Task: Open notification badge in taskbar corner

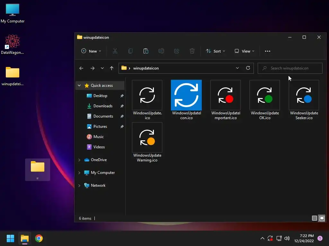Action: click(320, 238)
